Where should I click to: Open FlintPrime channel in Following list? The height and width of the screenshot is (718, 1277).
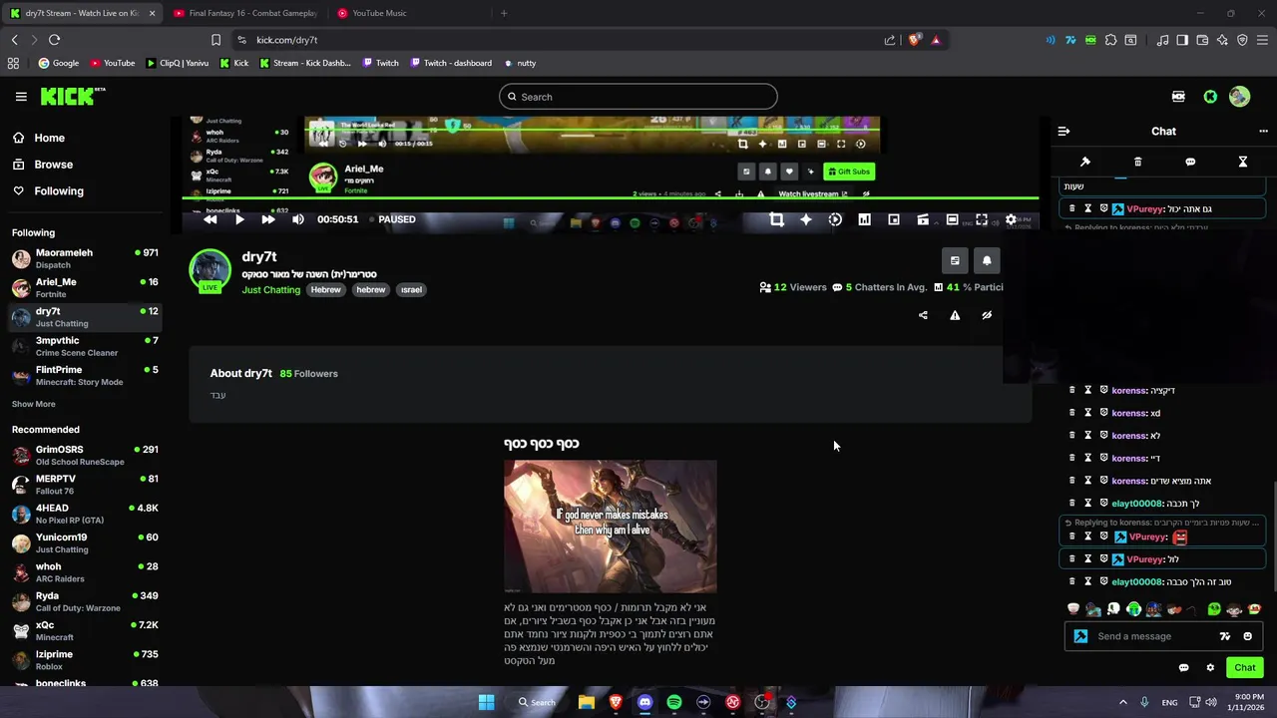pos(85,376)
